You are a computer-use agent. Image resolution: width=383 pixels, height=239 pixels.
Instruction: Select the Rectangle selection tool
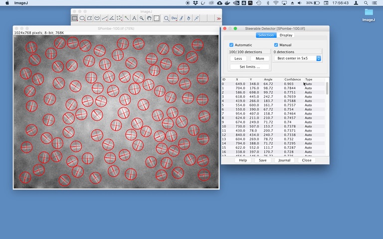click(x=75, y=18)
